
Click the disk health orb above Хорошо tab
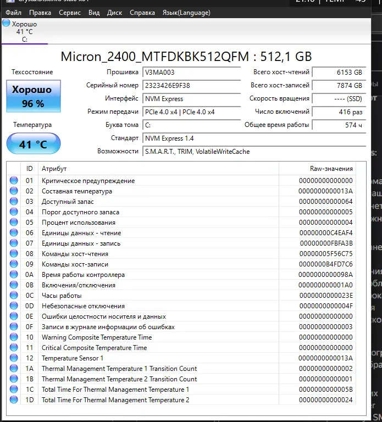pos(6,23)
